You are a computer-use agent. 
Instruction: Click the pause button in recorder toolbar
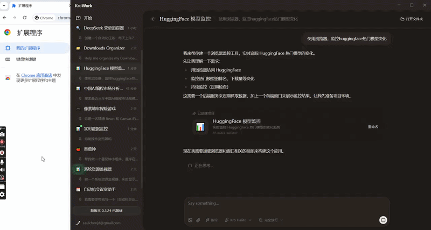coord(2,153)
